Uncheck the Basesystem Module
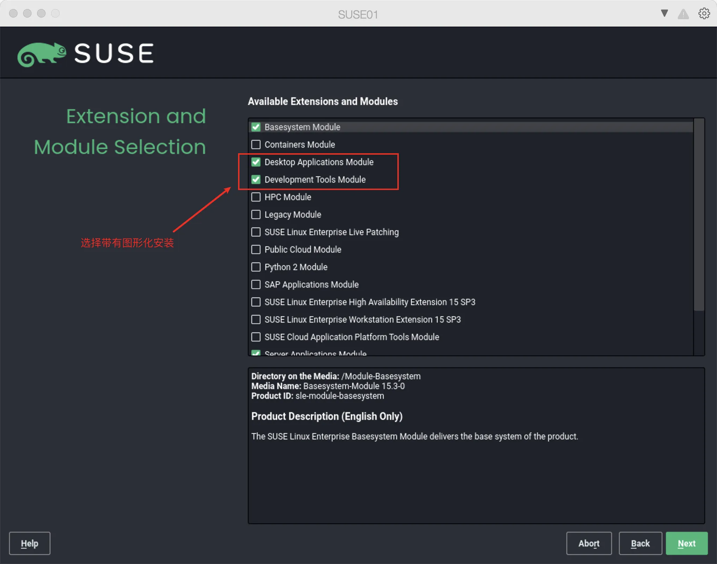 pos(256,127)
